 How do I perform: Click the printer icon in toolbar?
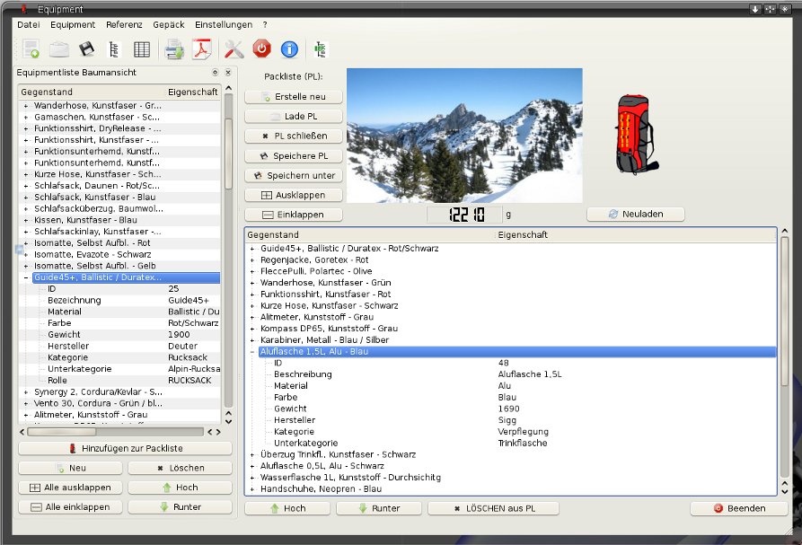[174, 49]
